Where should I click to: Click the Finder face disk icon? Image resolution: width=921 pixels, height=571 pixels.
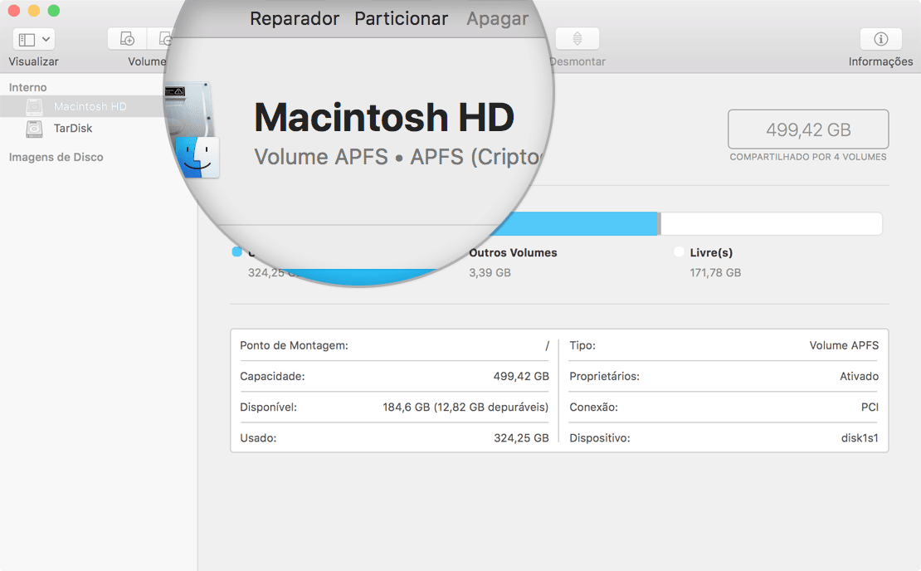point(198,157)
